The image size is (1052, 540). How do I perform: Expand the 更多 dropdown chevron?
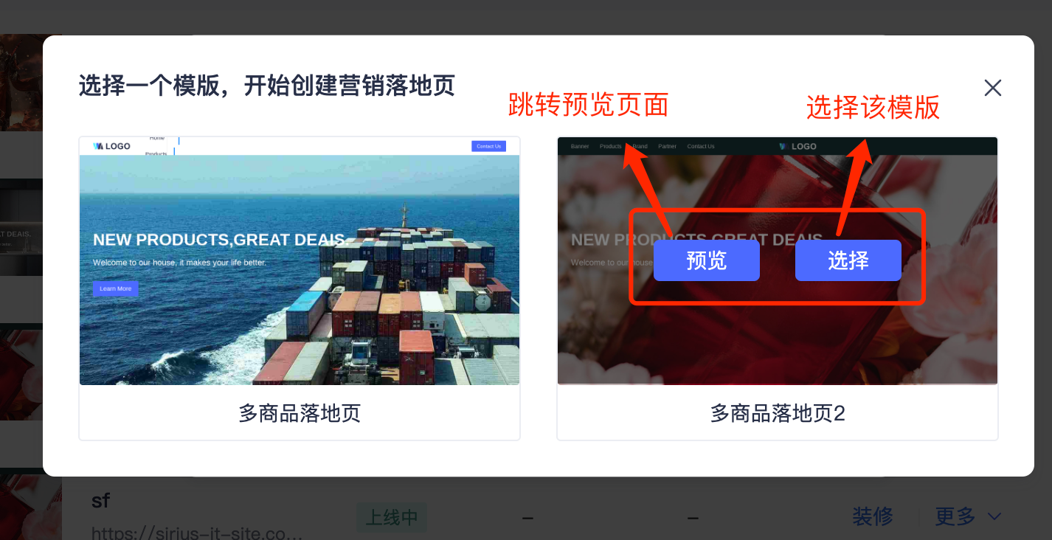994,516
